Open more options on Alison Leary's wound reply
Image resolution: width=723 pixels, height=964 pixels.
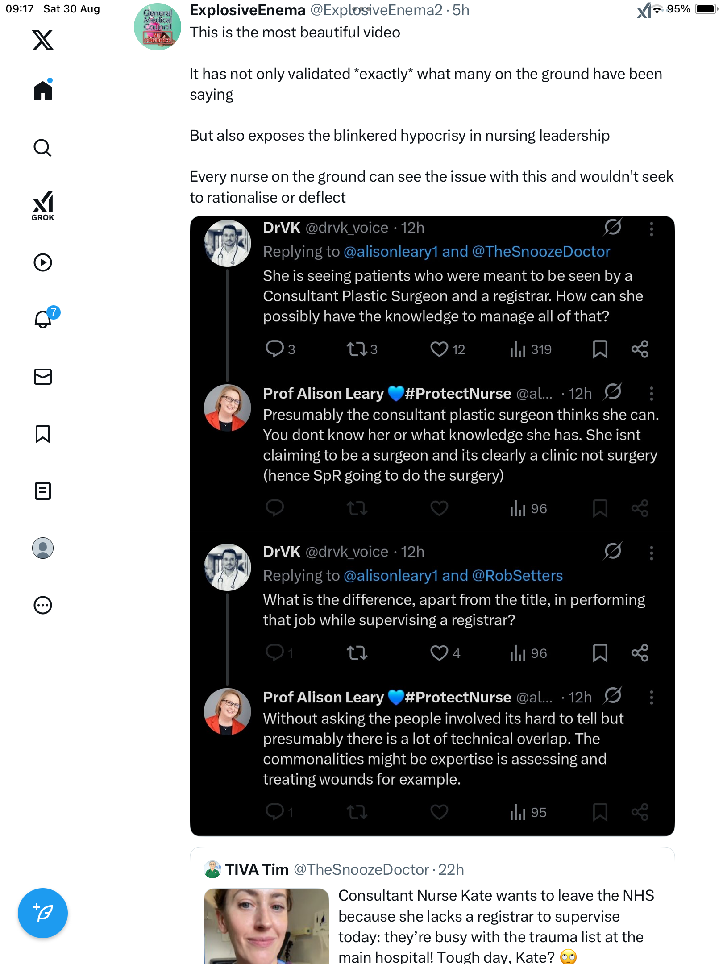652,697
